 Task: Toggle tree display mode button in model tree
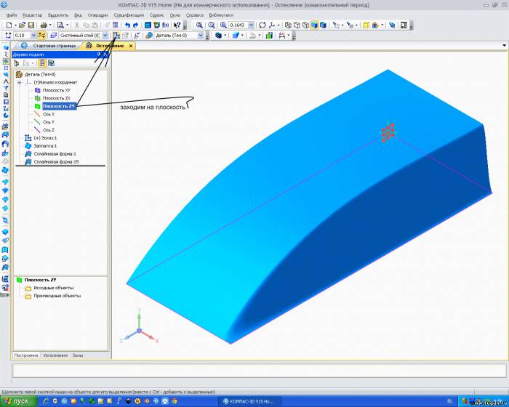pyautogui.click(x=42, y=63)
